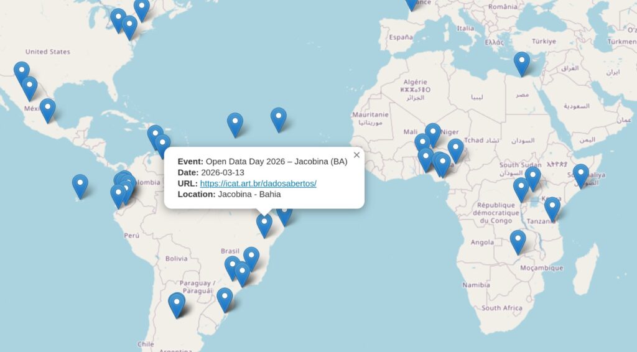
Task: Select the marker over Tanzania
Action: click(x=552, y=208)
